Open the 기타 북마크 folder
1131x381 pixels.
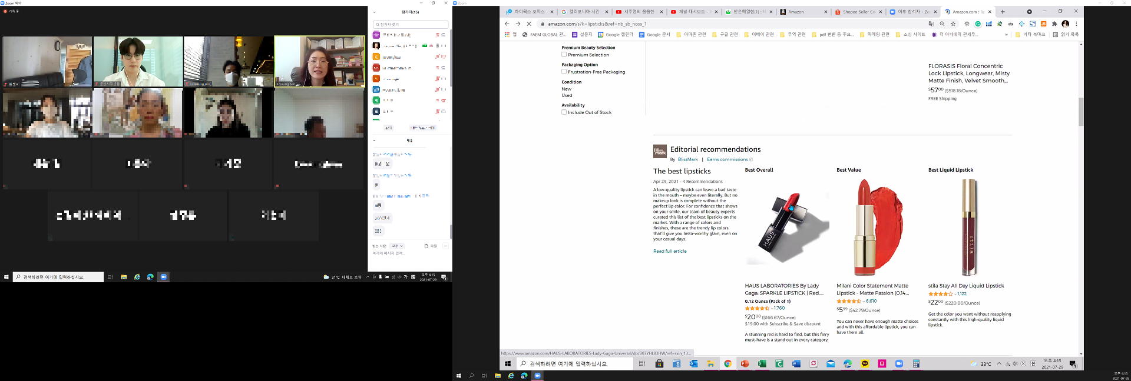point(1029,34)
